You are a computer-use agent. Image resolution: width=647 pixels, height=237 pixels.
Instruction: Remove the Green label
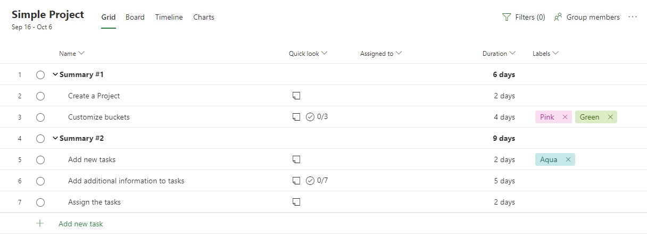pos(610,117)
